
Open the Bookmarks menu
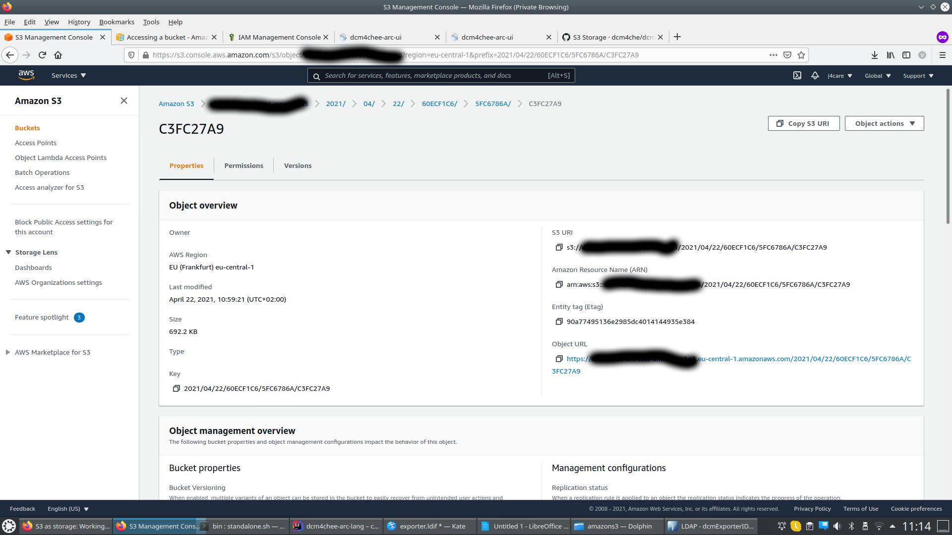pyautogui.click(x=117, y=22)
